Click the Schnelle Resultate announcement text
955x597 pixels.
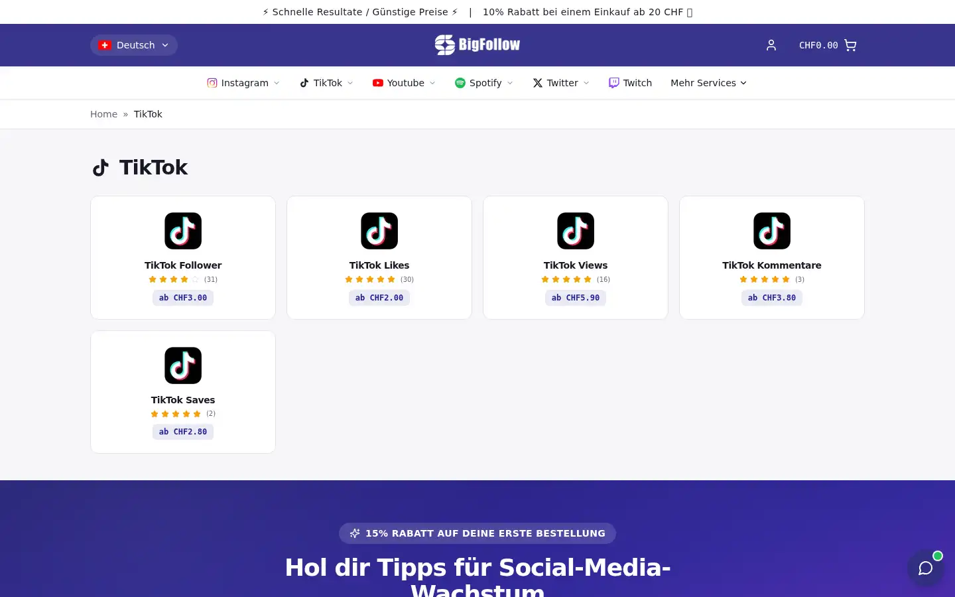click(360, 12)
